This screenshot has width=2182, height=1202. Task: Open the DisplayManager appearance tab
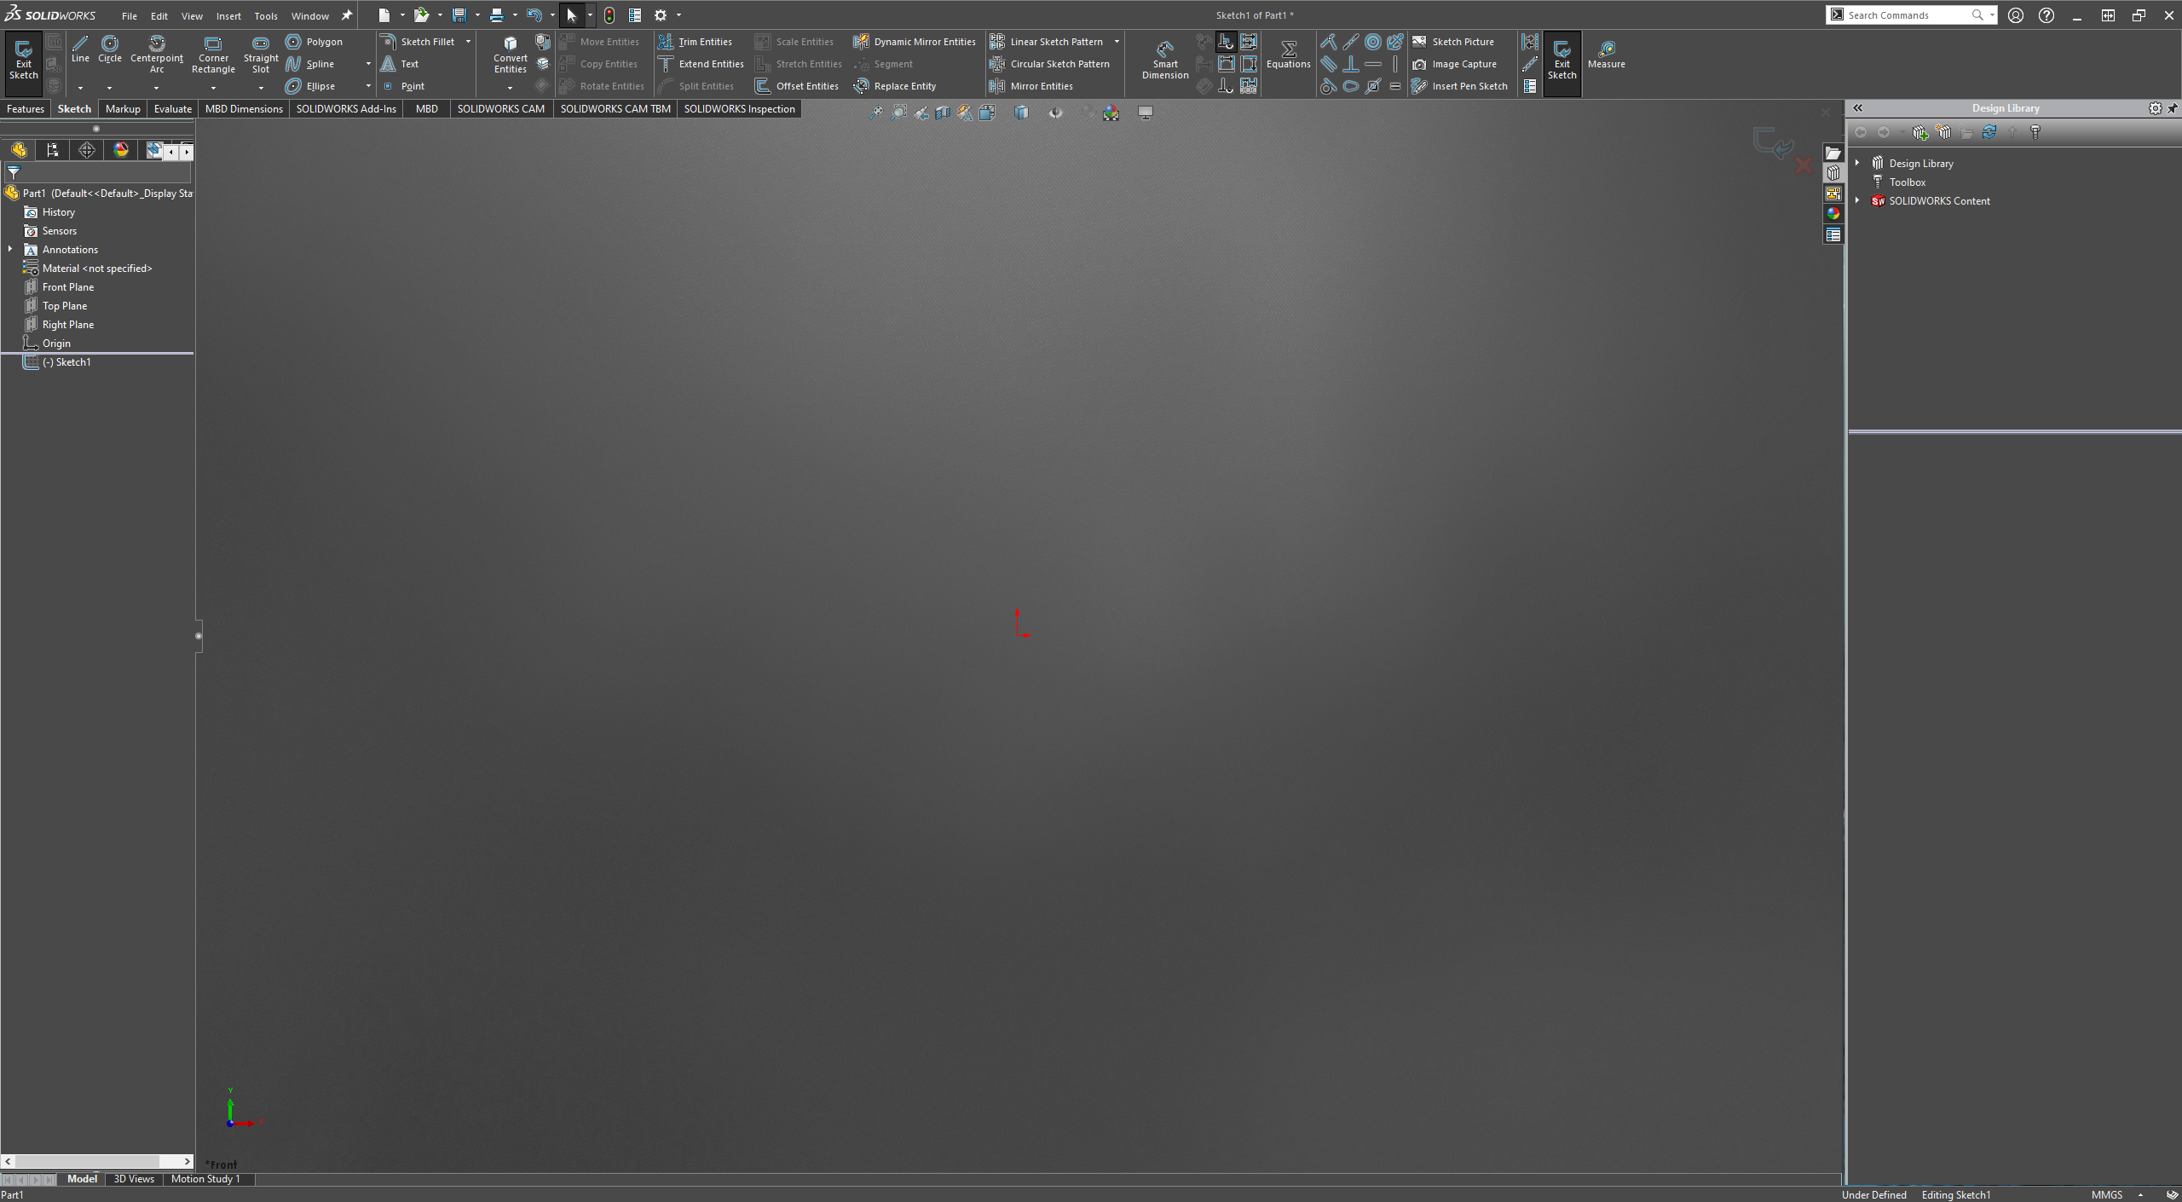click(121, 151)
